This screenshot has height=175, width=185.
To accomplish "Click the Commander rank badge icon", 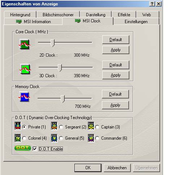I will point(91,138).
